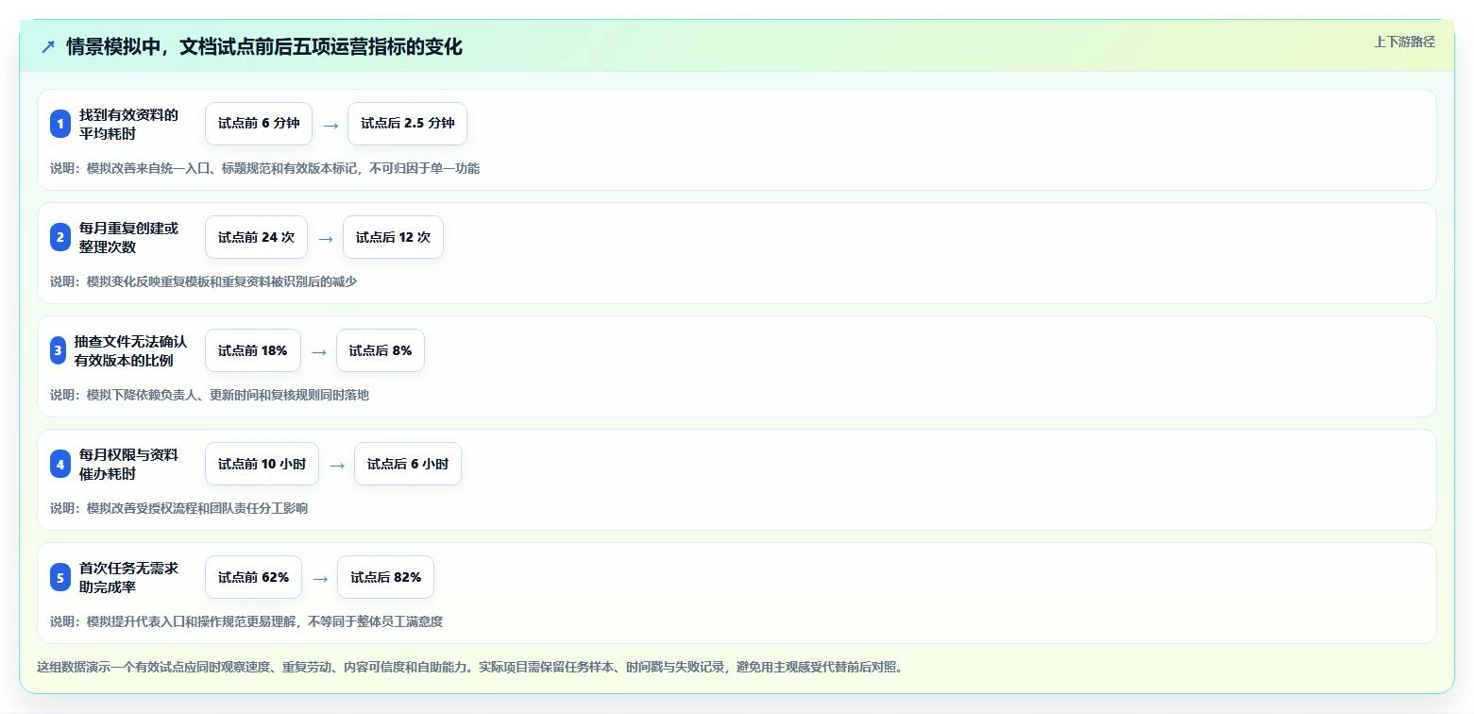Click number badge 1 for 找到有效资料

pyautogui.click(x=60, y=124)
